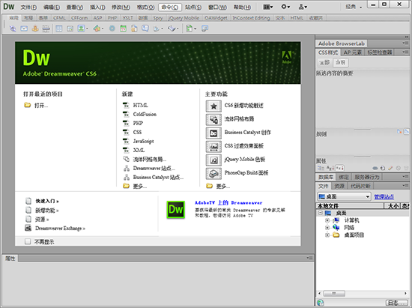This screenshot has height=308, width=412.
Task: Click the Files panel horizontal scrollbar thumb
Action: click(334, 293)
